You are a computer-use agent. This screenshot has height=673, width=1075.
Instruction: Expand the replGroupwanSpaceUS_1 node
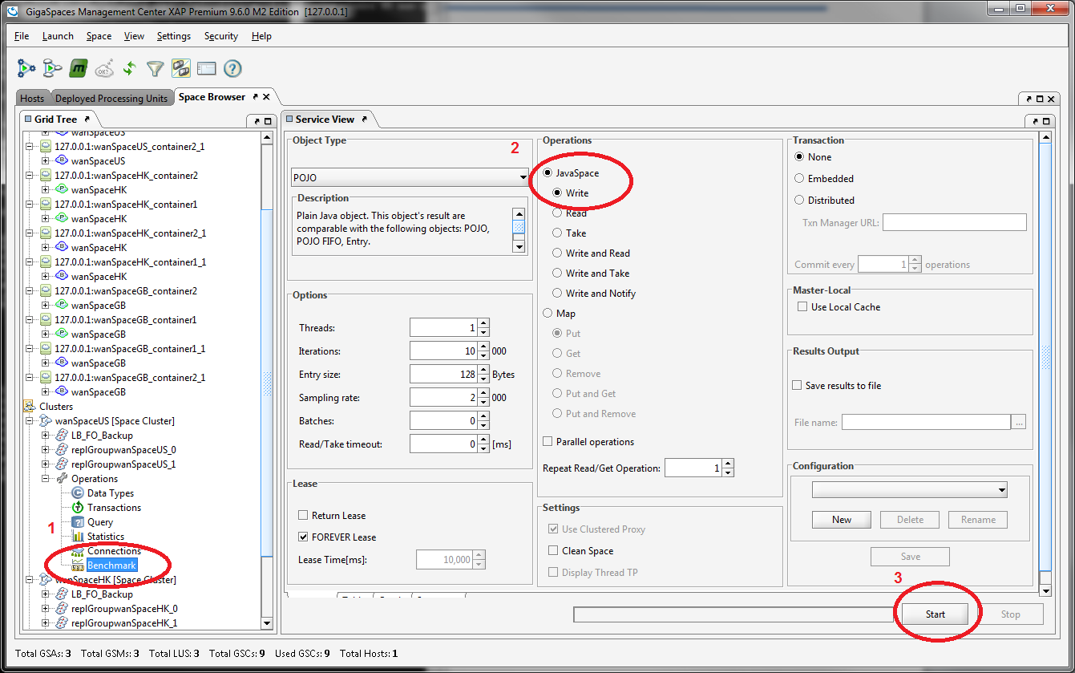pyautogui.click(x=46, y=464)
